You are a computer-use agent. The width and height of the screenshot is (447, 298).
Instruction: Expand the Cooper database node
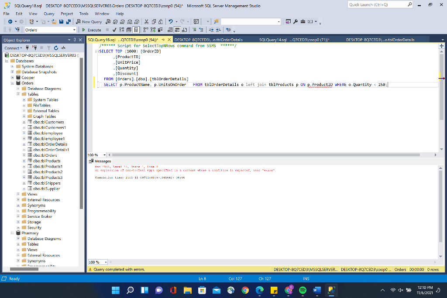12,78
